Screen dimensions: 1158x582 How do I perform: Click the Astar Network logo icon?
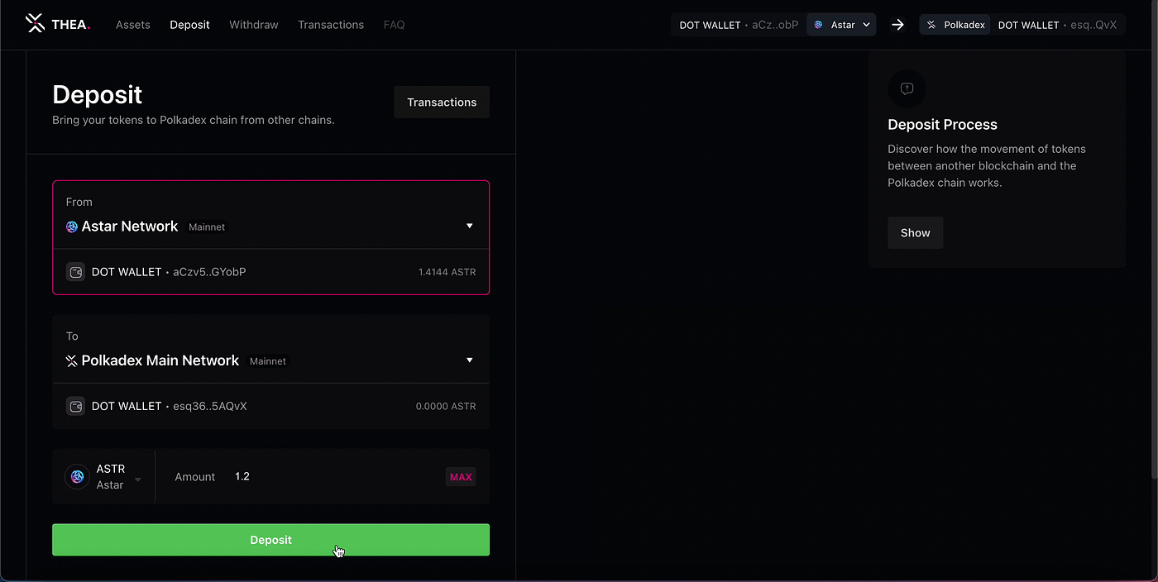click(72, 227)
